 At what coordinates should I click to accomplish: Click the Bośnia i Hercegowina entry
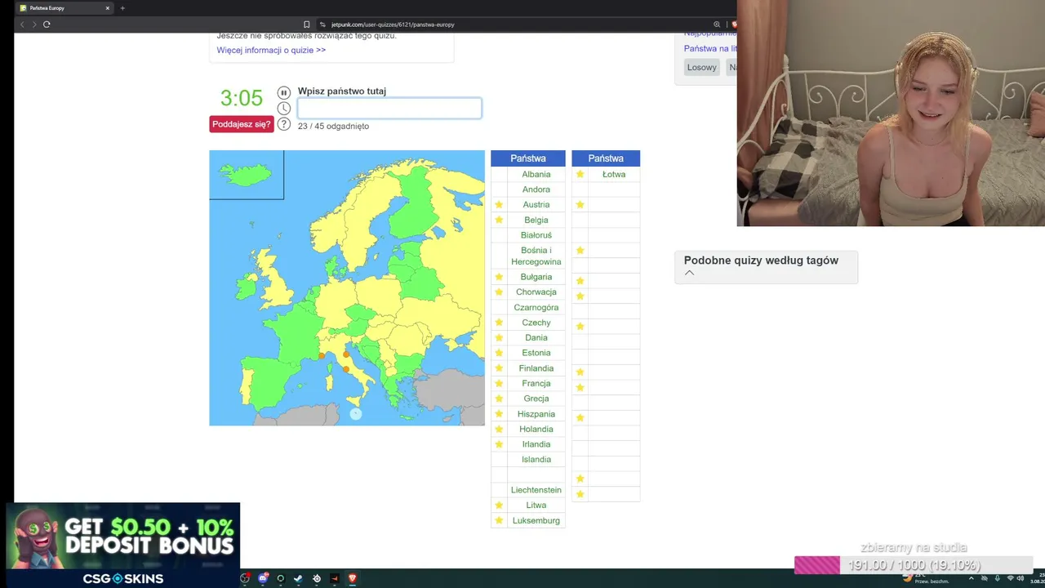pos(536,256)
